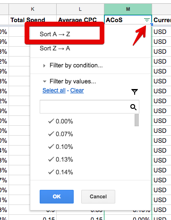Uncheck the 0.07% value
Viewport: 171px width, 220px height.
(x=60, y=134)
